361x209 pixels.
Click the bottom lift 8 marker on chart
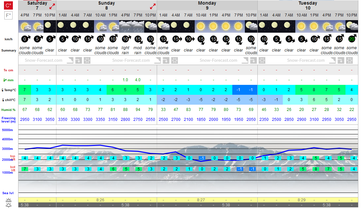click(x=316, y=169)
